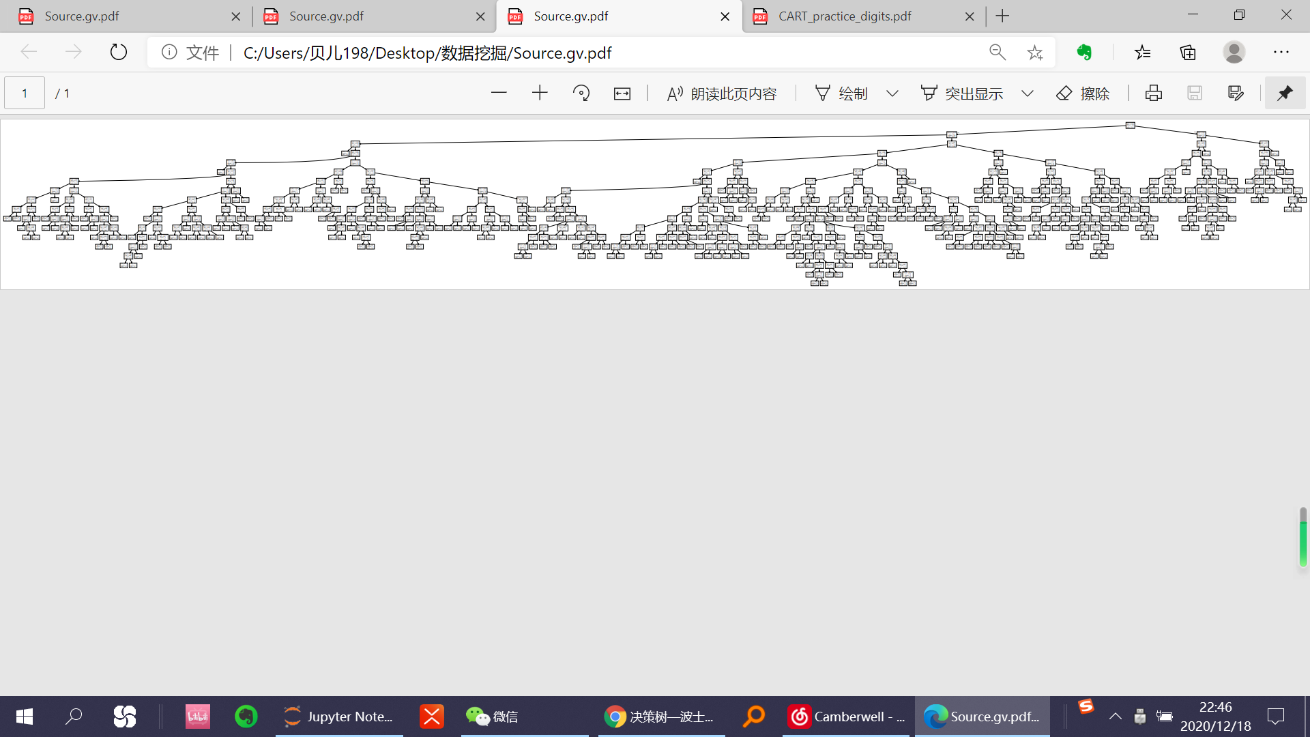Viewport: 1310px width, 737px height.
Task: Click the PDF zoom out minus icon
Action: point(499,93)
